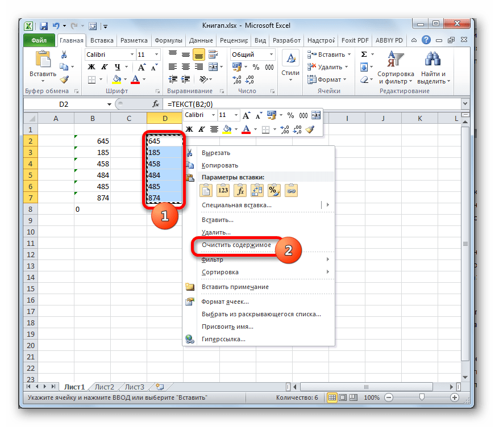
Task: Click Формат in the Ячейки group
Action: pyautogui.click(x=327, y=79)
